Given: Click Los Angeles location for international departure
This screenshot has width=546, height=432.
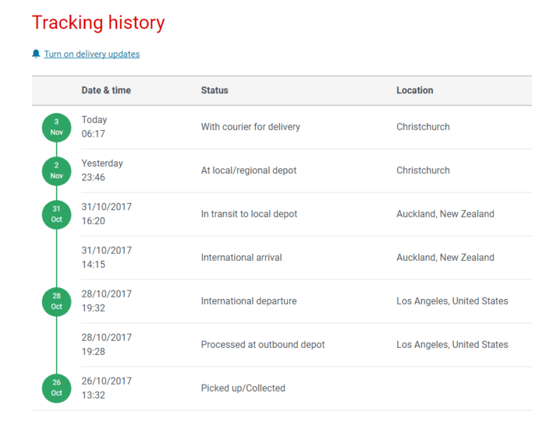Looking at the screenshot, I should (x=452, y=301).
